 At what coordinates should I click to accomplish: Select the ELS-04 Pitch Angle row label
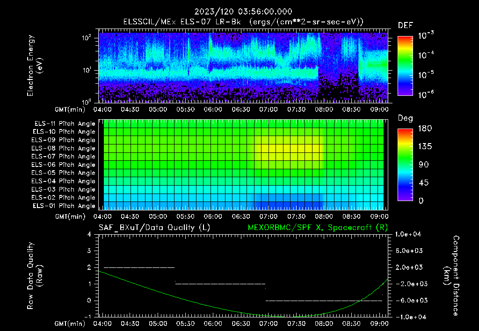pyautogui.click(x=64, y=181)
